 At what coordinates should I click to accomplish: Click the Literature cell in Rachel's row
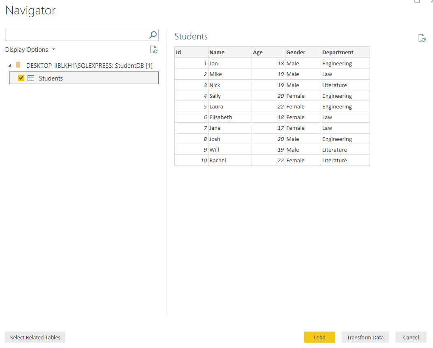click(345, 160)
